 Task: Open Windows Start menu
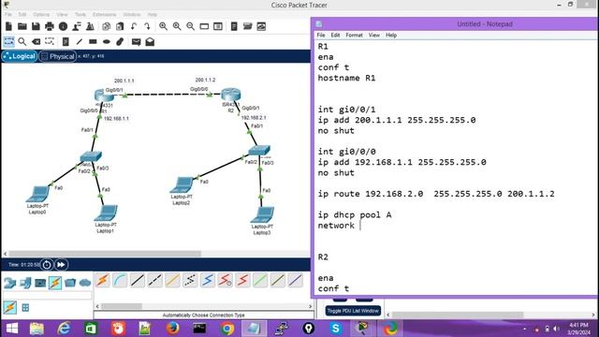tap(12, 329)
